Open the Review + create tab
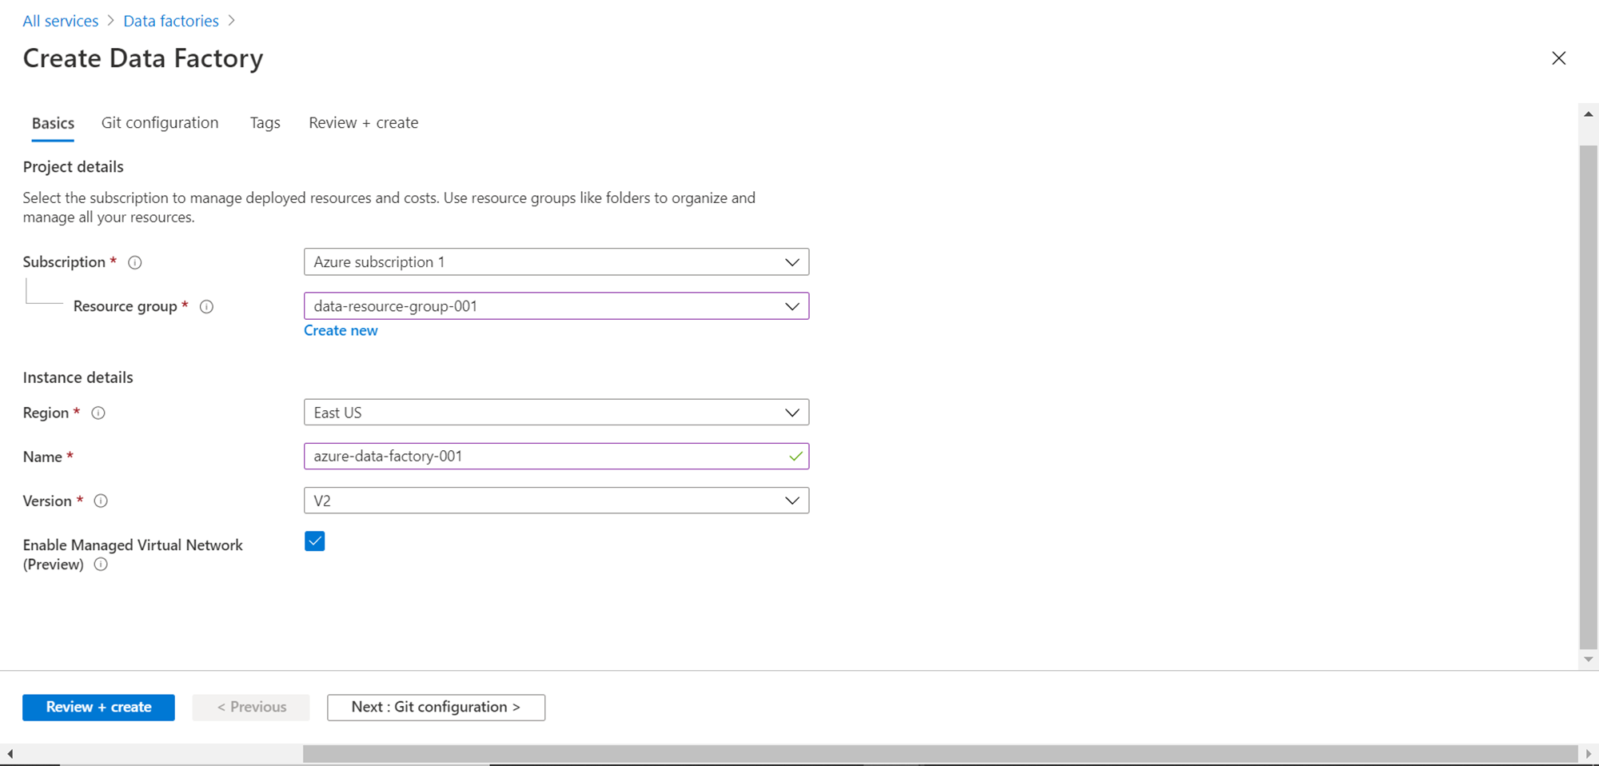This screenshot has width=1599, height=766. click(364, 123)
